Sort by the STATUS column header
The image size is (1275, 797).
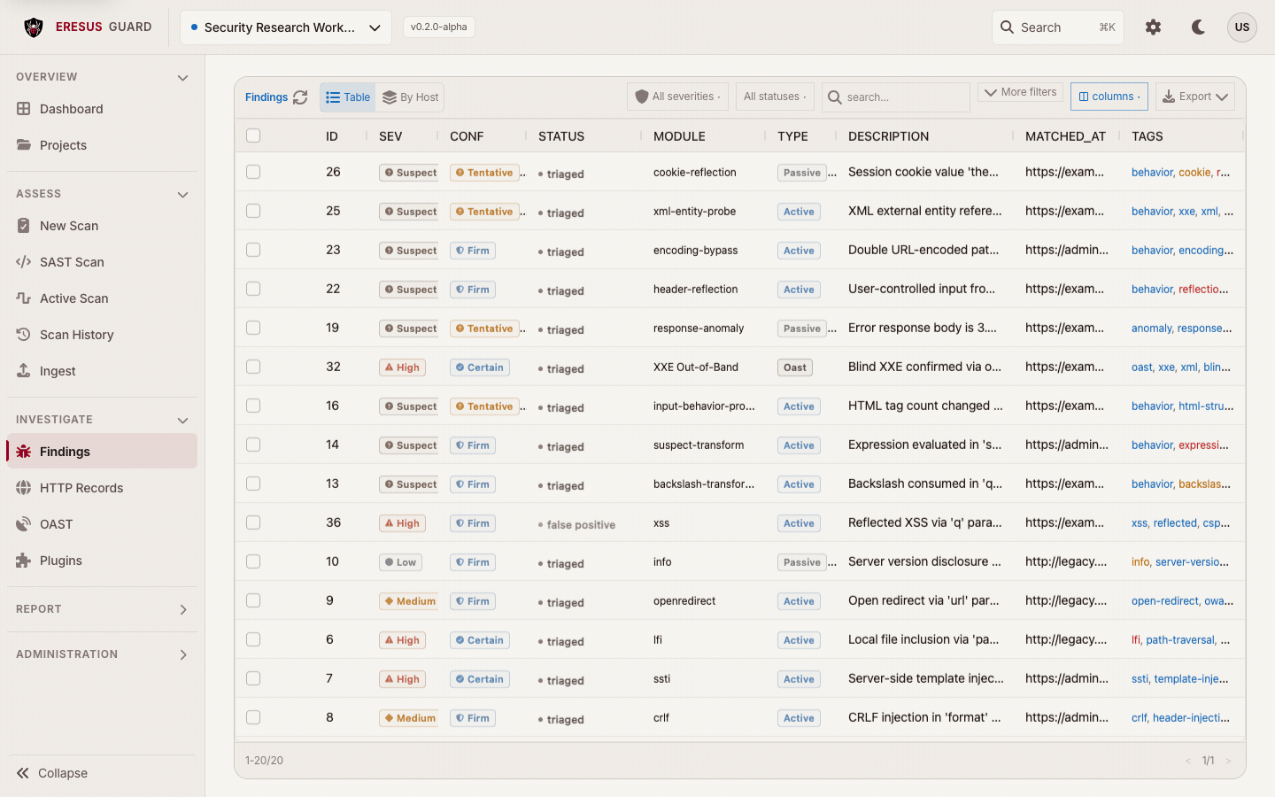coord(561,136)
